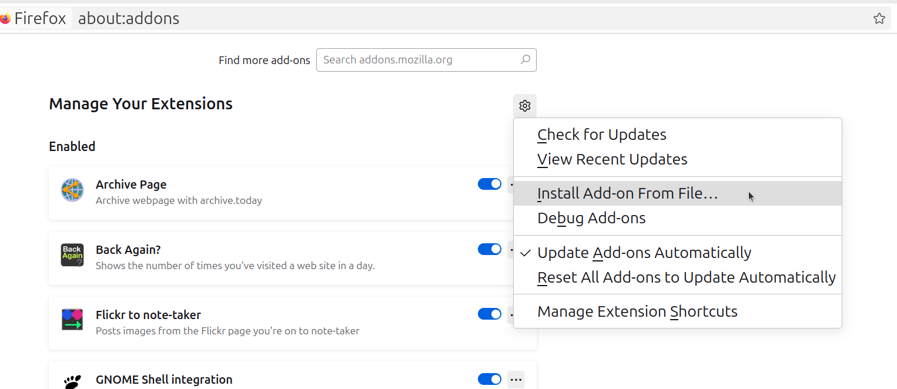Open the Tools for all add-ons gear icon
This screenshot has height=389, width=897.
[x=524, y=106]
